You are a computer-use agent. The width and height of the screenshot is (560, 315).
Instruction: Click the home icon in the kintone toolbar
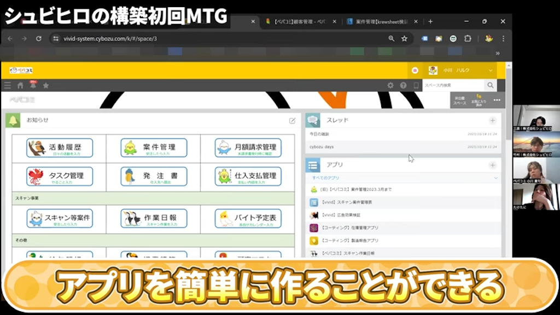tap(19, 85)
